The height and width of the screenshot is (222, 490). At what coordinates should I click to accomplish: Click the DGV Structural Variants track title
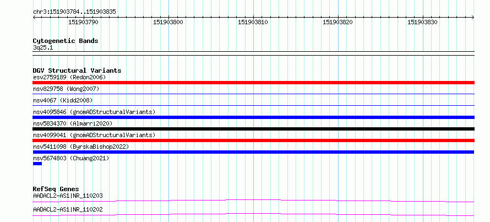coord(77,71)
